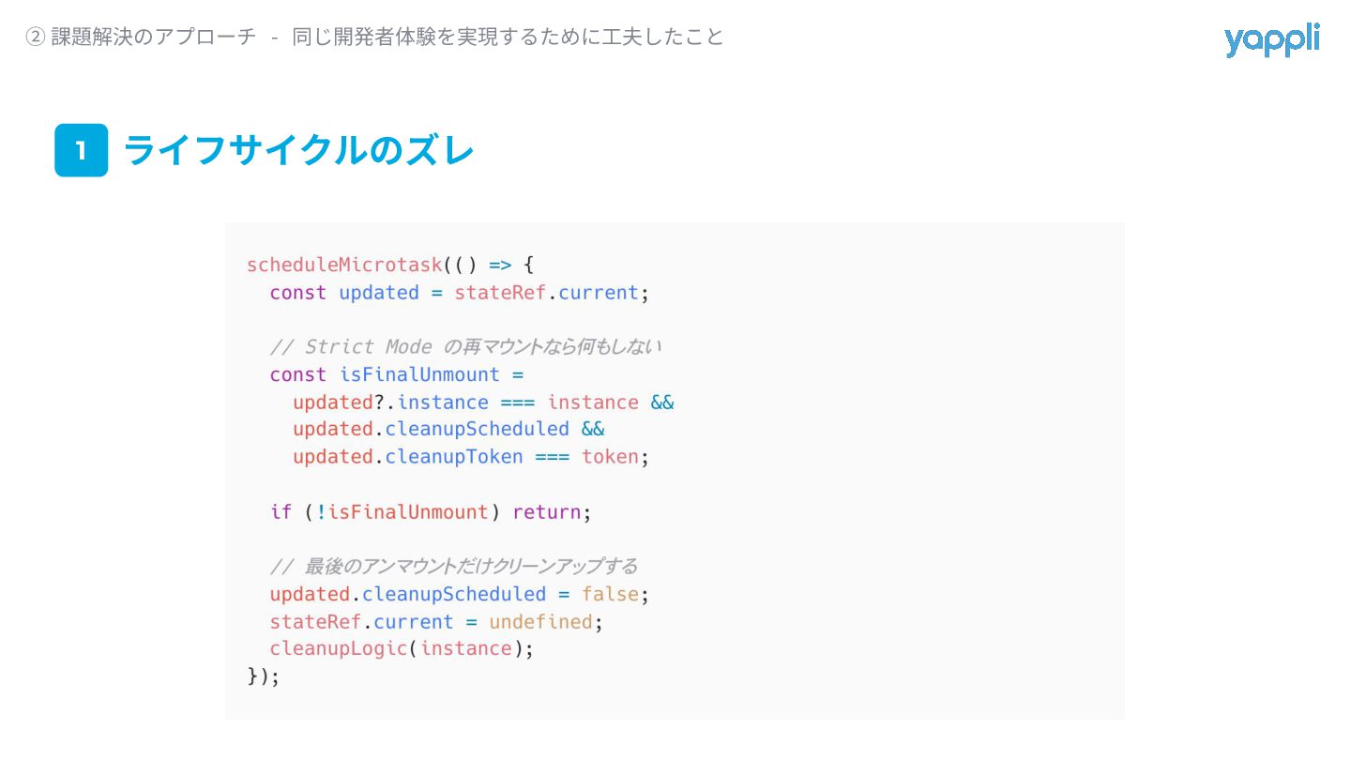Click the line updated?.instance === instance &&
This screenshot has height=760, width=1351.
(483, 403)
